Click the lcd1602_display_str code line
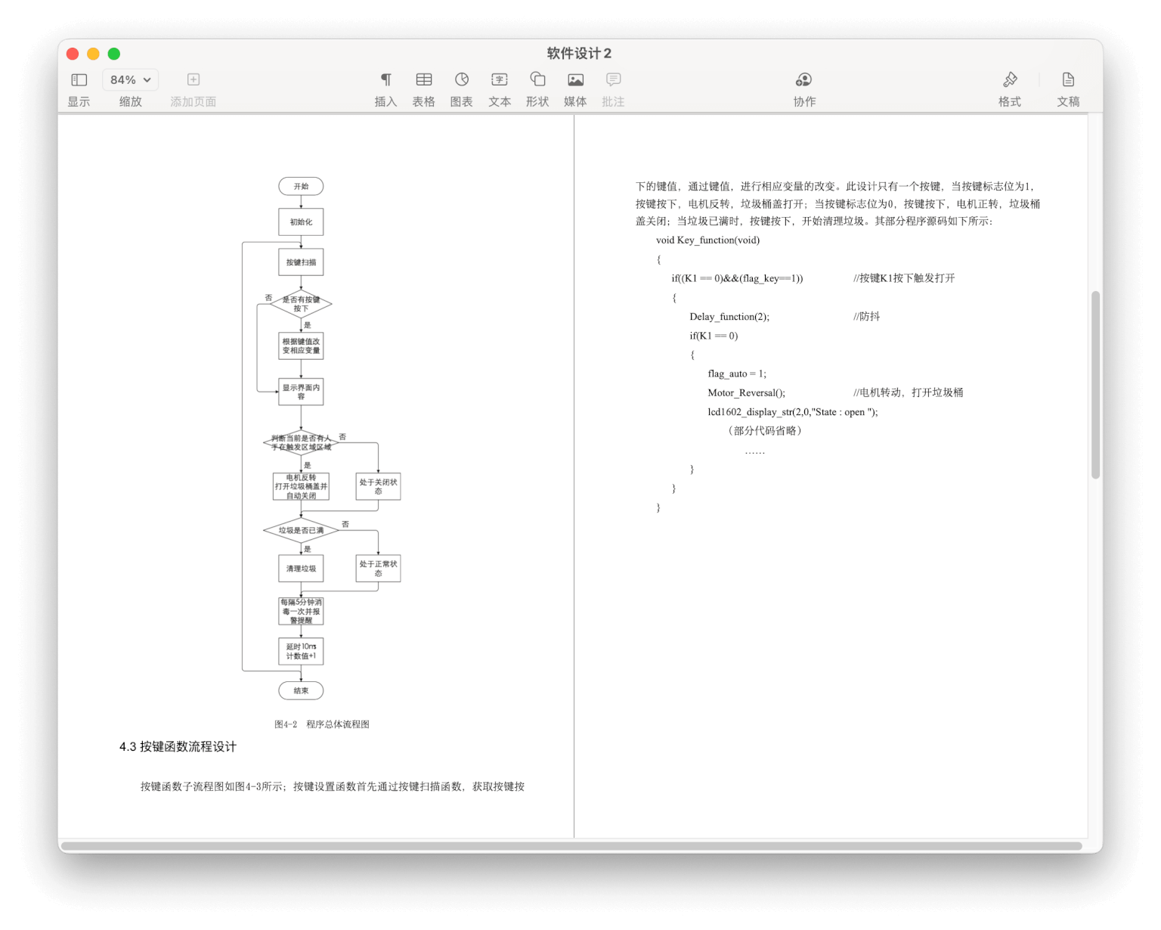1161x930 pixels. 792,412
